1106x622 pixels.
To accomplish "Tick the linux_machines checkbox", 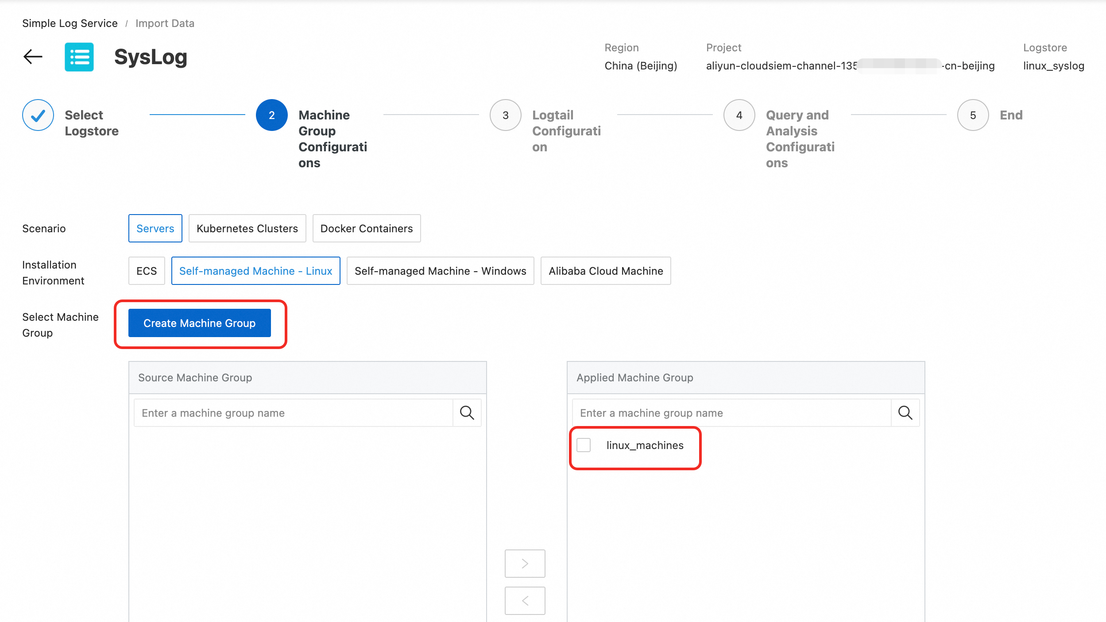I will click(584, 445).
